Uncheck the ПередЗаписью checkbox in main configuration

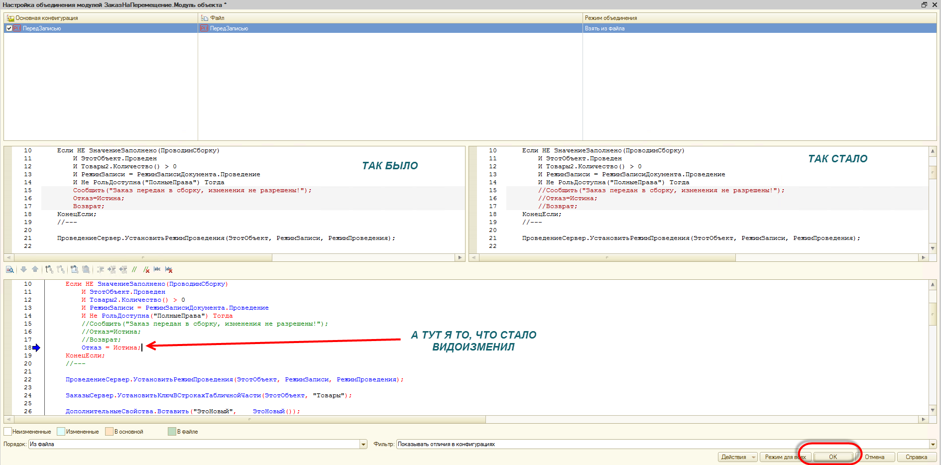pos(9,28)
